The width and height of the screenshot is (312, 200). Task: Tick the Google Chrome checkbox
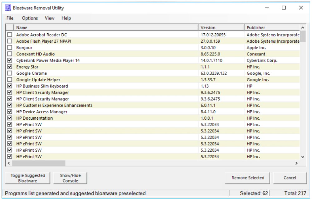pos(10,73)
